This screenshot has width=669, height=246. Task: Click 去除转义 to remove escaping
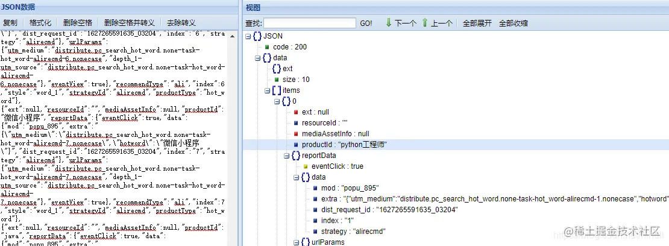(x=181, y=23)
